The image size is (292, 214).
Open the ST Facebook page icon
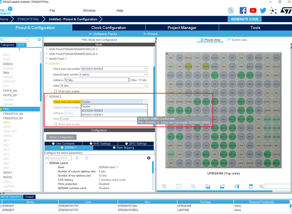243,11
